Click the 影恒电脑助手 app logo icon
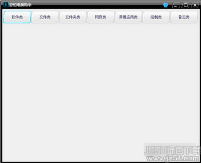The width and height of the screenshot is (201, 163). click(x=6, y=5)
